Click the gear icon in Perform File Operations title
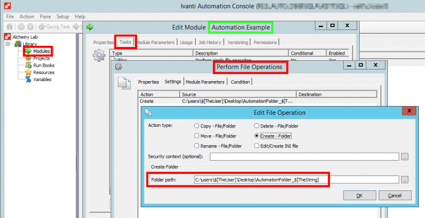This screenshot has width=425, height=218. point(118,67)
